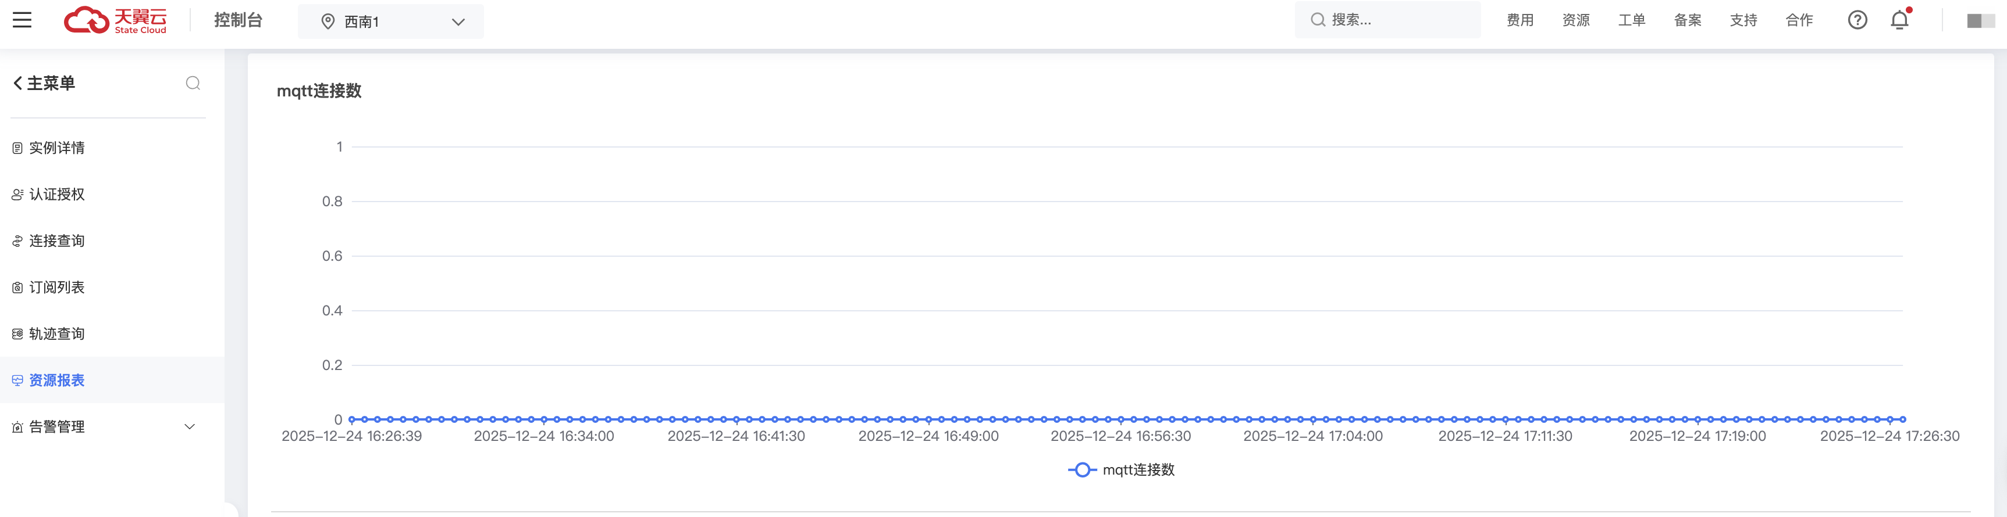Open 连接查询 sidebar item

(x=57, y=241)
